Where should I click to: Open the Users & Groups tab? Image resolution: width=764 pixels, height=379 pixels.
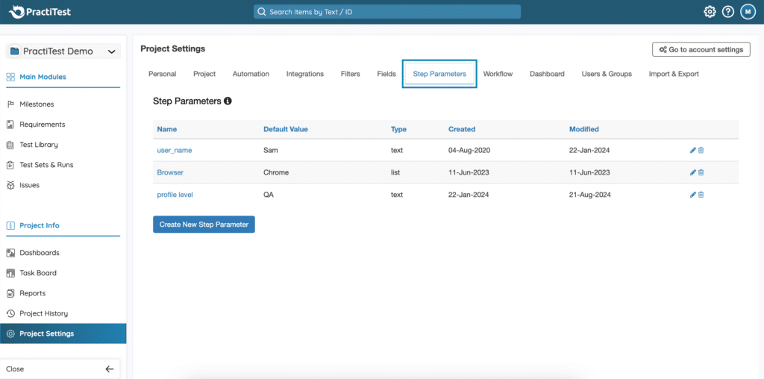click(606, 74)
